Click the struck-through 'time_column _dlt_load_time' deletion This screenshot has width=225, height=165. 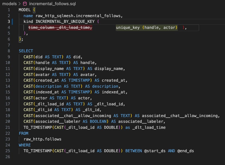(60, 28)
